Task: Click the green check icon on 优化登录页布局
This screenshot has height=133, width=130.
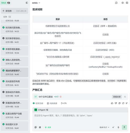Action: [3, 81]
